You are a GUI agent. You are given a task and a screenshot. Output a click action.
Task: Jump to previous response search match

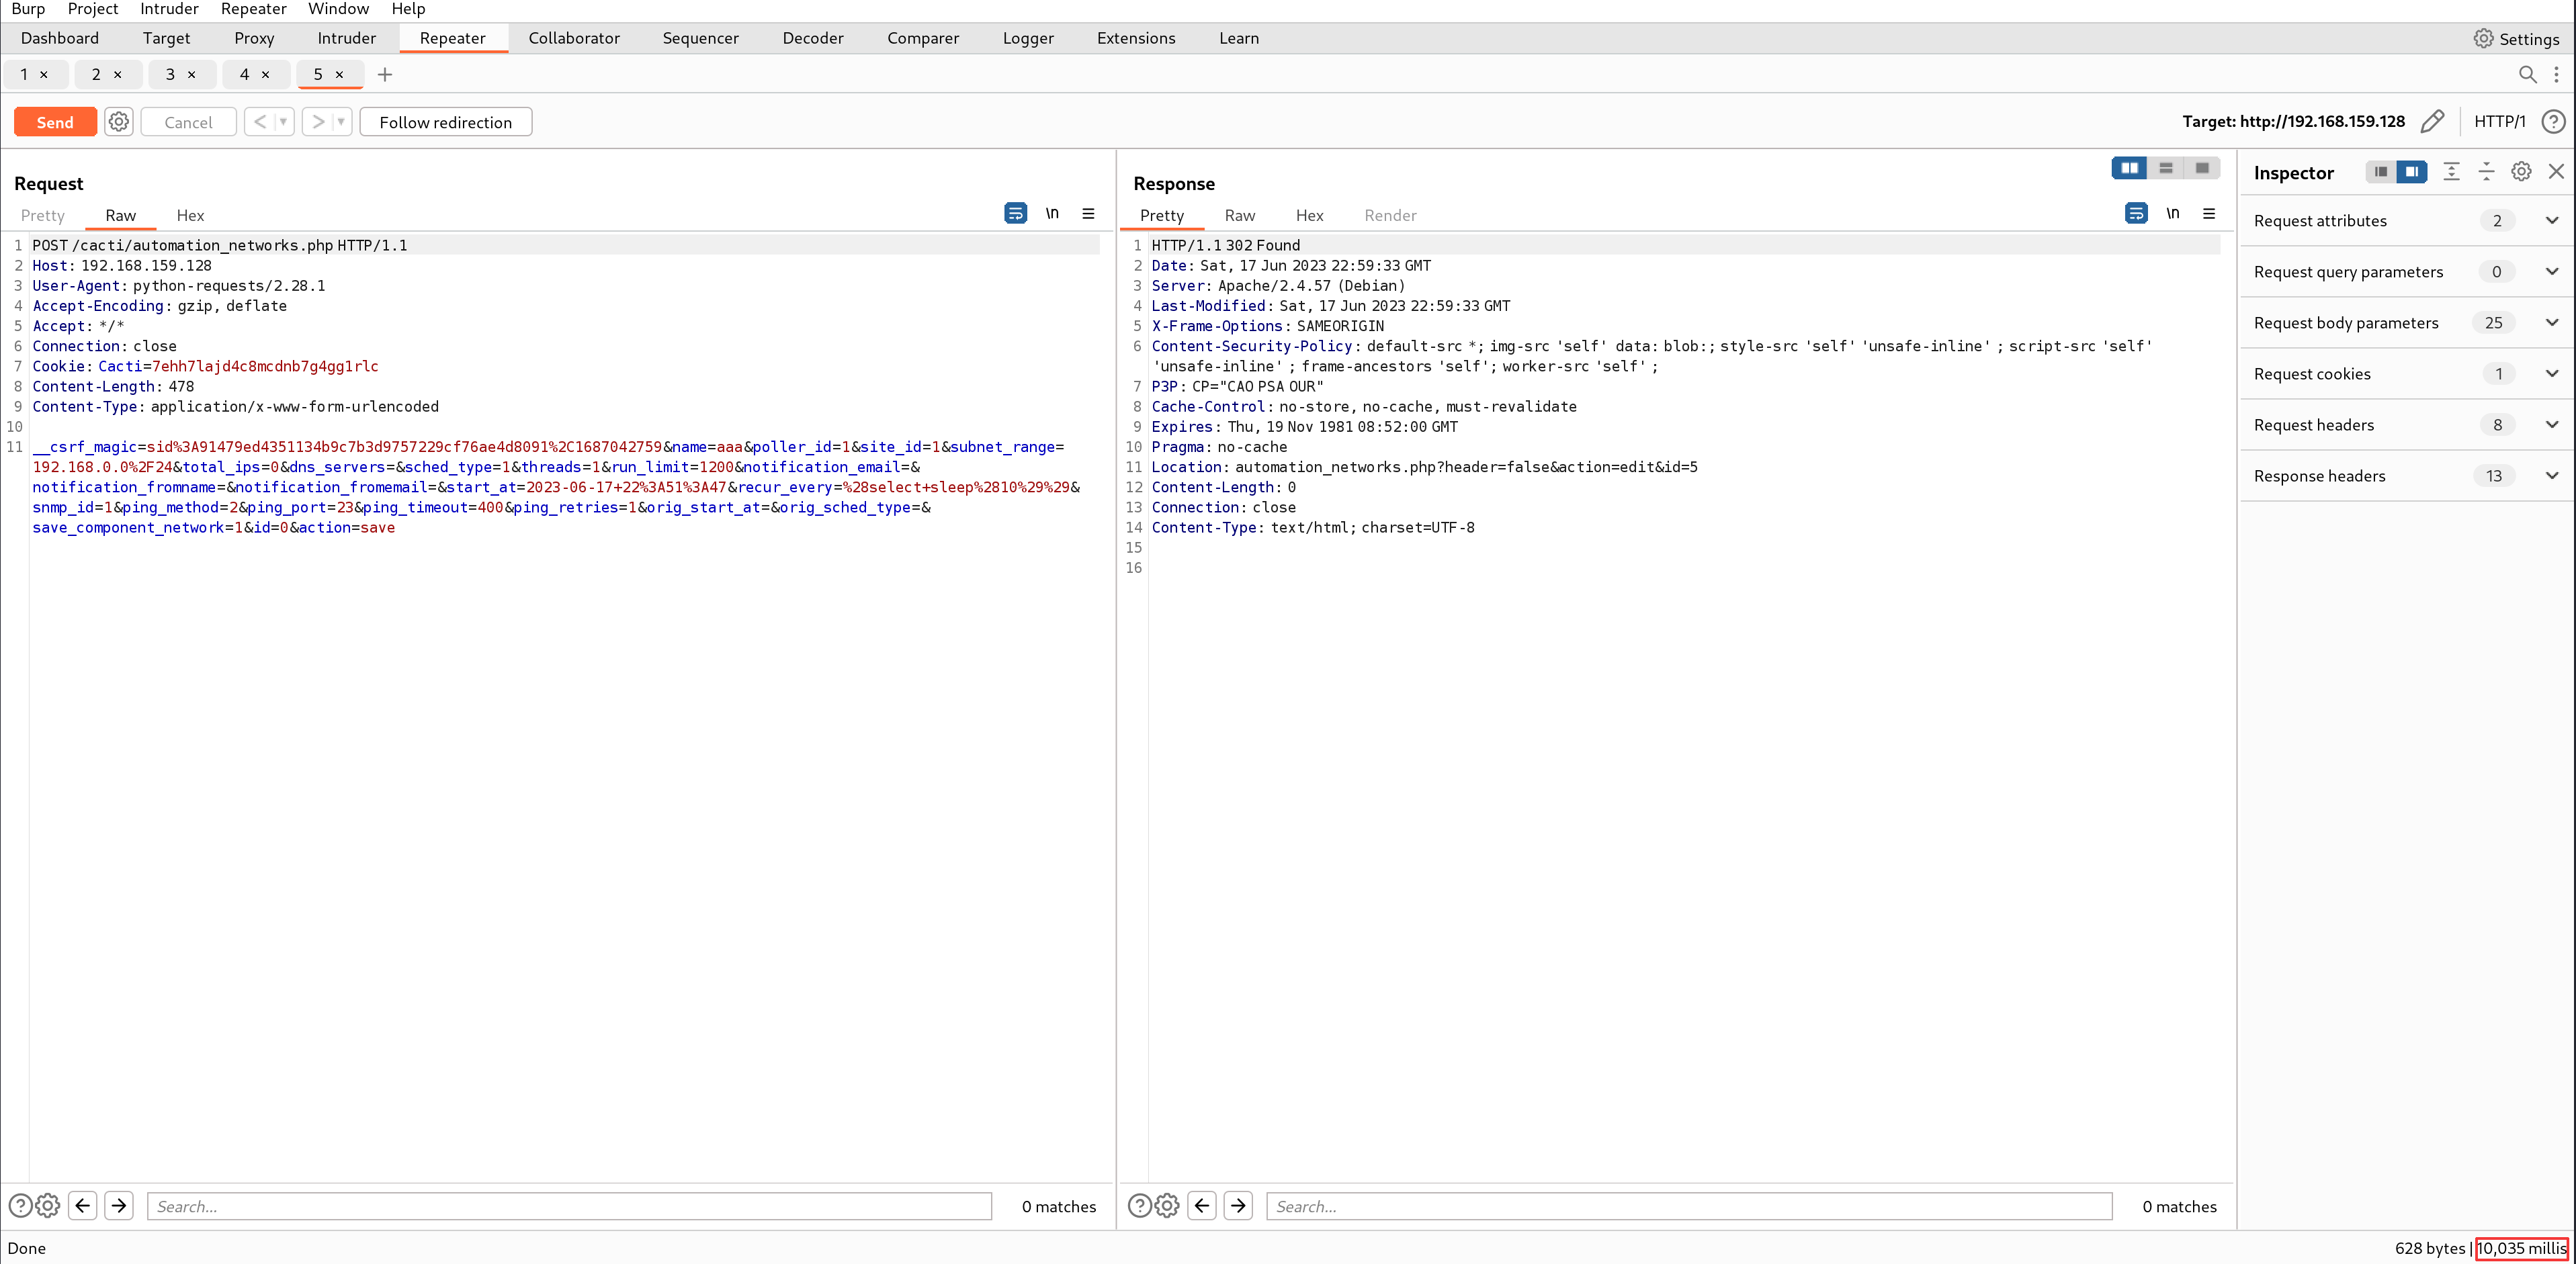(1202, 1206)
